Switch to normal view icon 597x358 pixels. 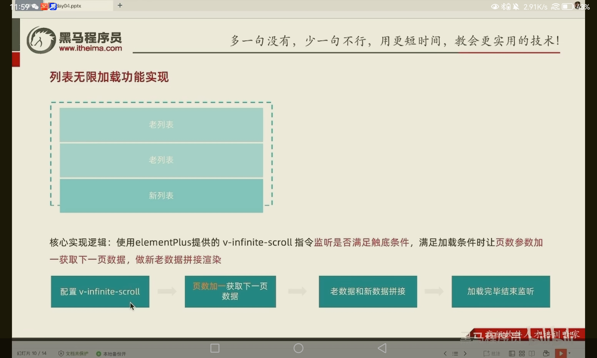(x=512, y=354)
